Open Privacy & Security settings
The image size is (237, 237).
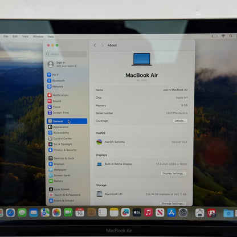[63, 150]
